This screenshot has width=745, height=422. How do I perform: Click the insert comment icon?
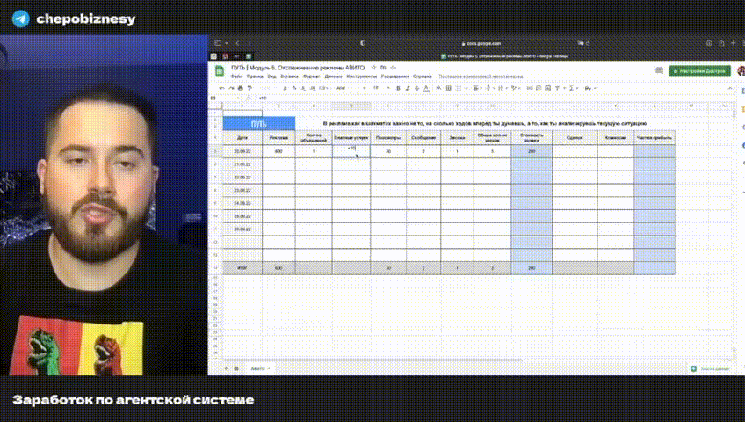tap(539, 88)
